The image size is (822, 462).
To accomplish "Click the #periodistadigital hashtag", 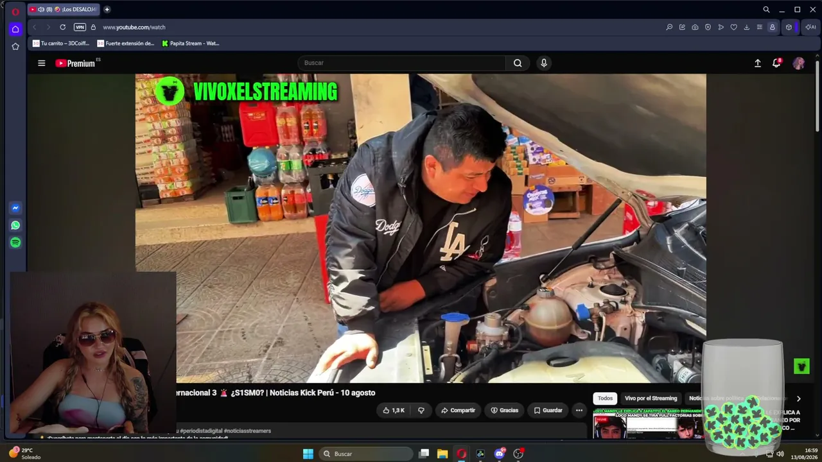I will pos(201,431).
